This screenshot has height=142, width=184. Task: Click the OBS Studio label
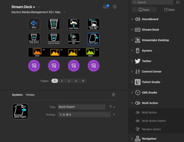point(149,93)
